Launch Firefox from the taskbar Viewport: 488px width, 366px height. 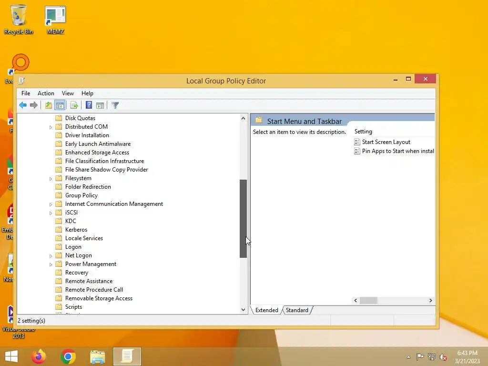(39, 356)
